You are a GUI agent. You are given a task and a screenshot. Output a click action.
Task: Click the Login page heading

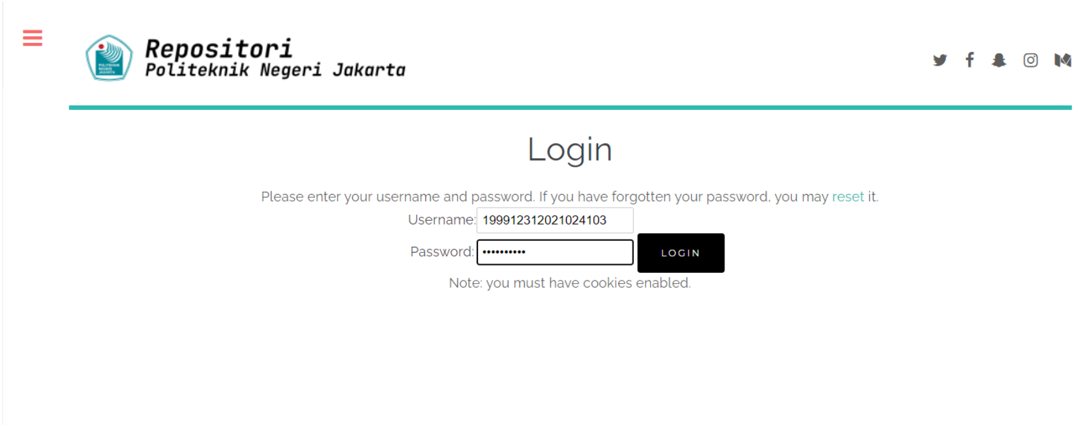click(x=569, y=149)
